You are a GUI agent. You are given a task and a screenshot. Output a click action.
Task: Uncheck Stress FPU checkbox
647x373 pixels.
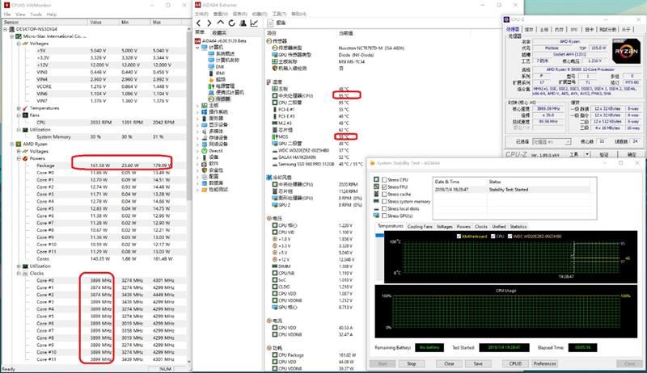(385, 187)
